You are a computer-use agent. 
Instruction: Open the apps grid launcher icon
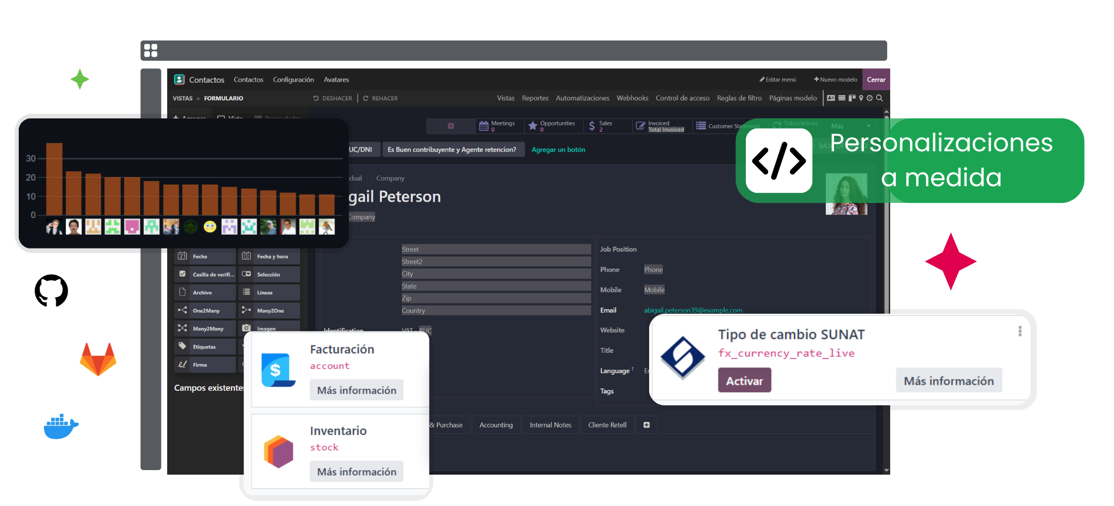(x=150, y=51)
